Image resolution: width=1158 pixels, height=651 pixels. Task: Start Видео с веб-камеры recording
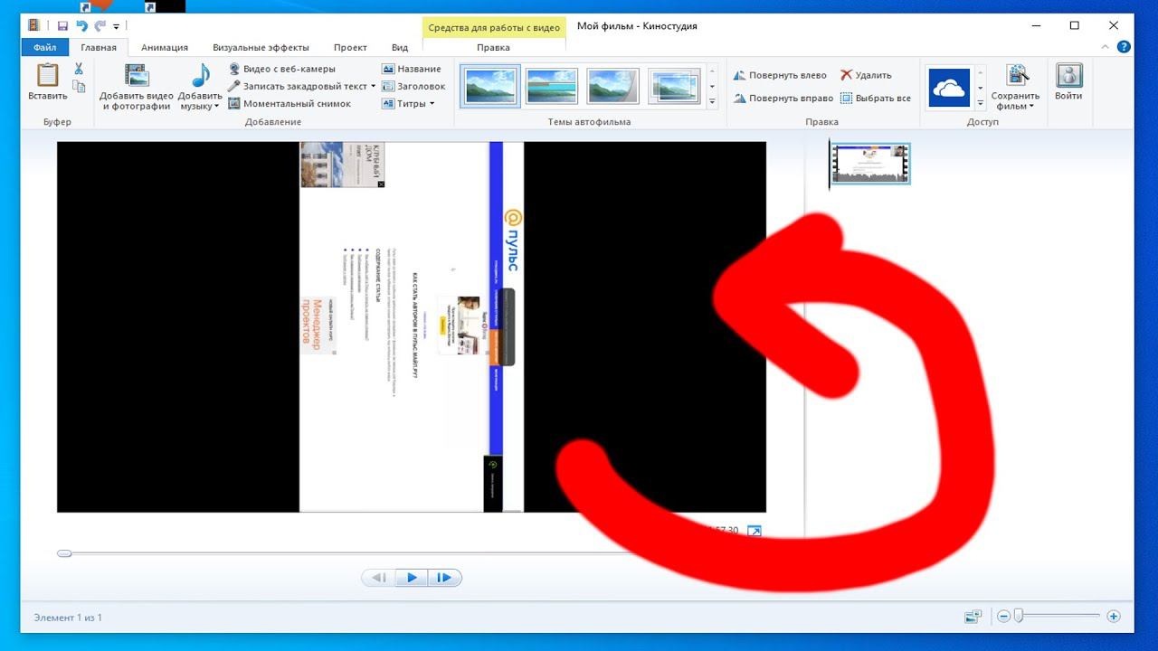281,69
